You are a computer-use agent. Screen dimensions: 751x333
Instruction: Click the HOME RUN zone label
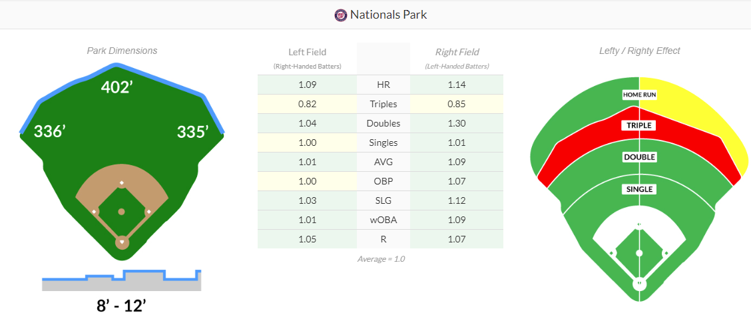click(x=639, y=95)
